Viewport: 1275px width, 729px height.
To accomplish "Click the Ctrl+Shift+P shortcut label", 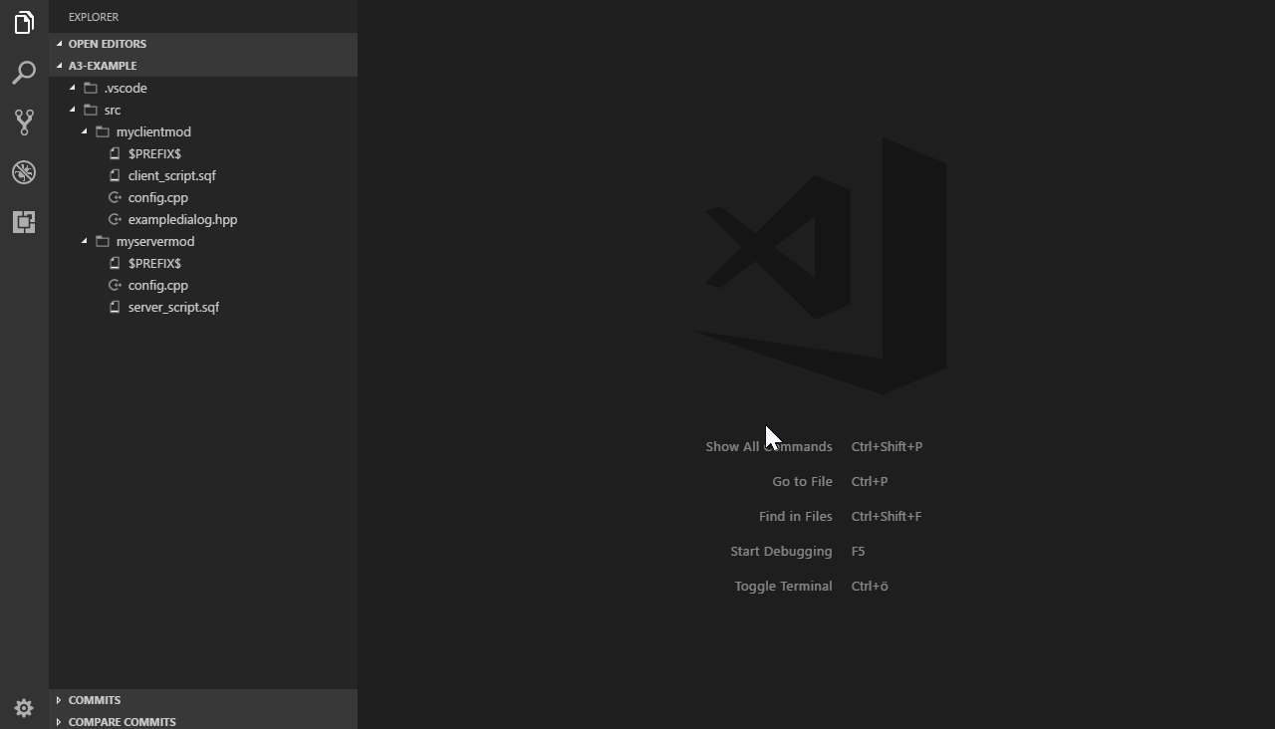I will 887,446.
